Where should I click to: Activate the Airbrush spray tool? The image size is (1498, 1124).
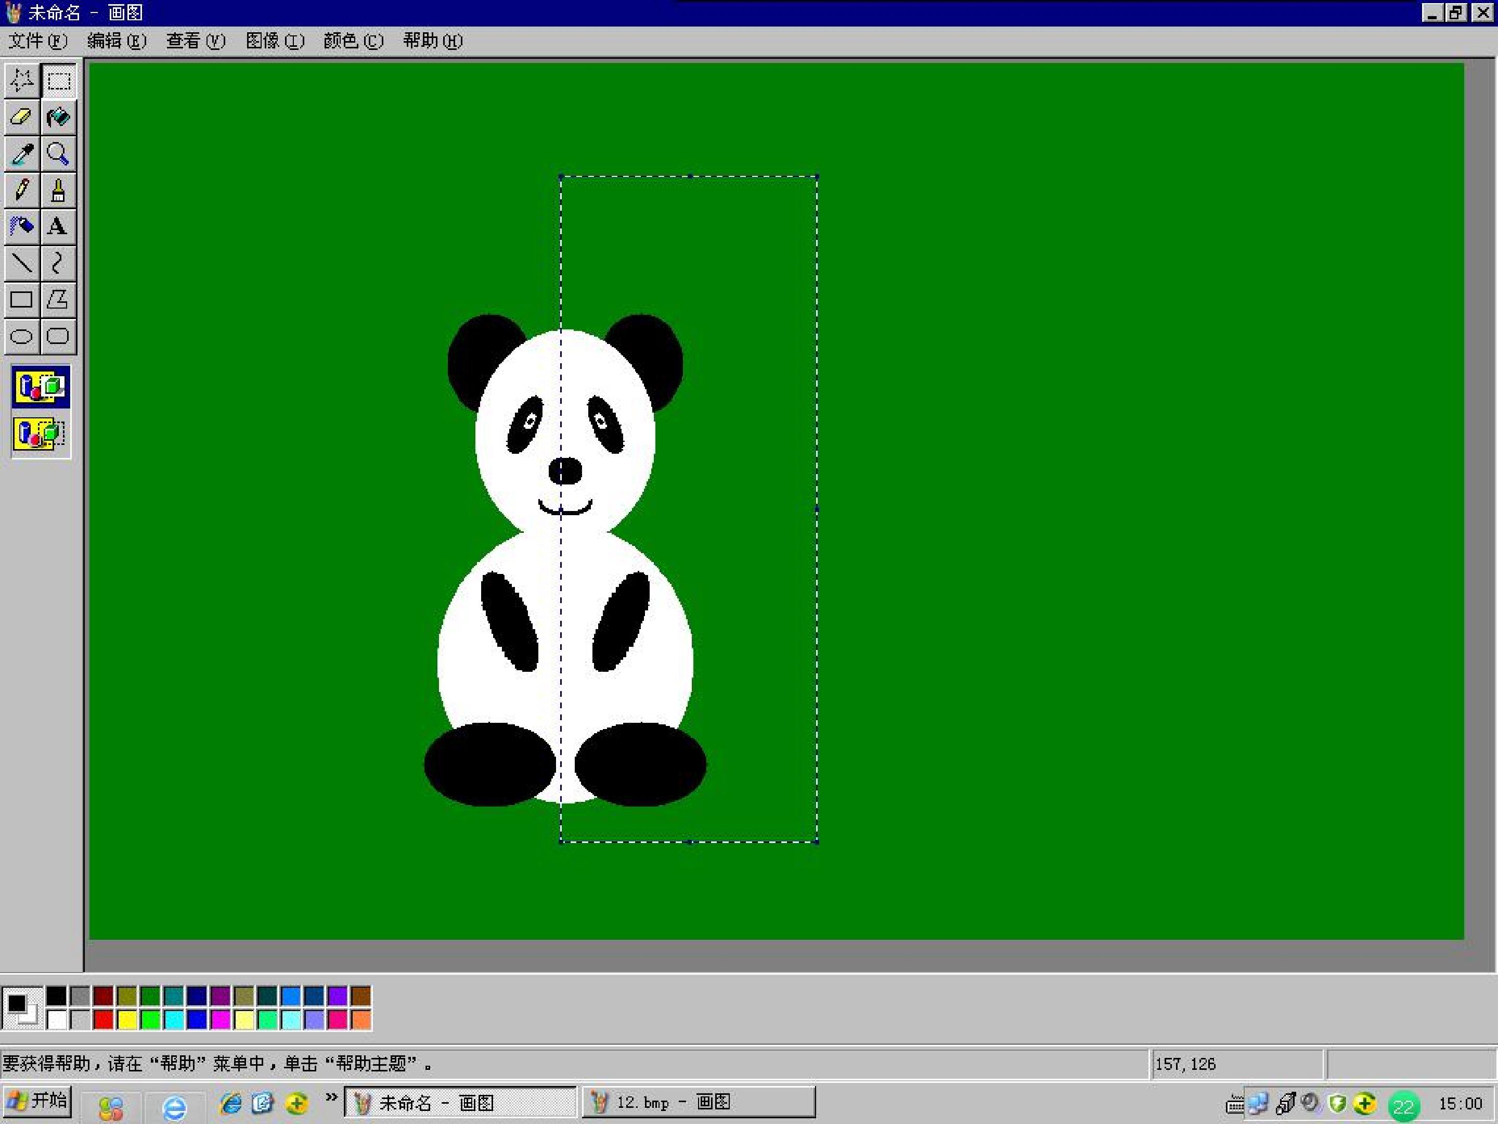pyautogui.click(x=22, y=226)
